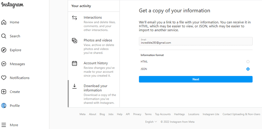Screen dimensions: 262x129
Task: Open Explore via compass icon
Action: pyautogui.click(x=4, y=50)
